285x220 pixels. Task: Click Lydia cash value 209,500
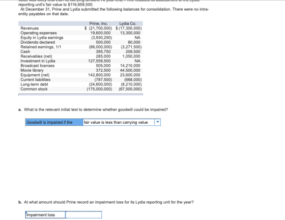pos(133,51)
